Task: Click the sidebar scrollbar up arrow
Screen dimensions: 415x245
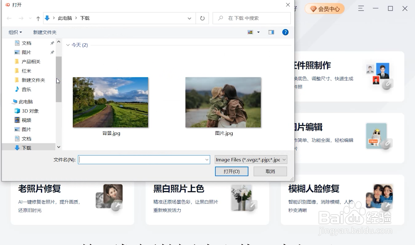Action: tap(58, 42)
